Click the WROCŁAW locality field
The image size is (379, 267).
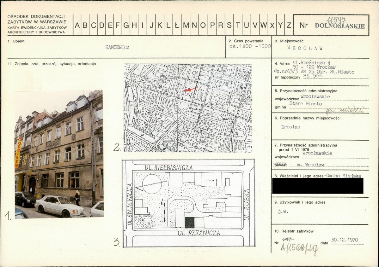(305, 48)
